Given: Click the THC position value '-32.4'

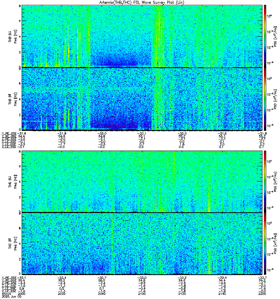Looking at the screenshot, I should (62, 278).
